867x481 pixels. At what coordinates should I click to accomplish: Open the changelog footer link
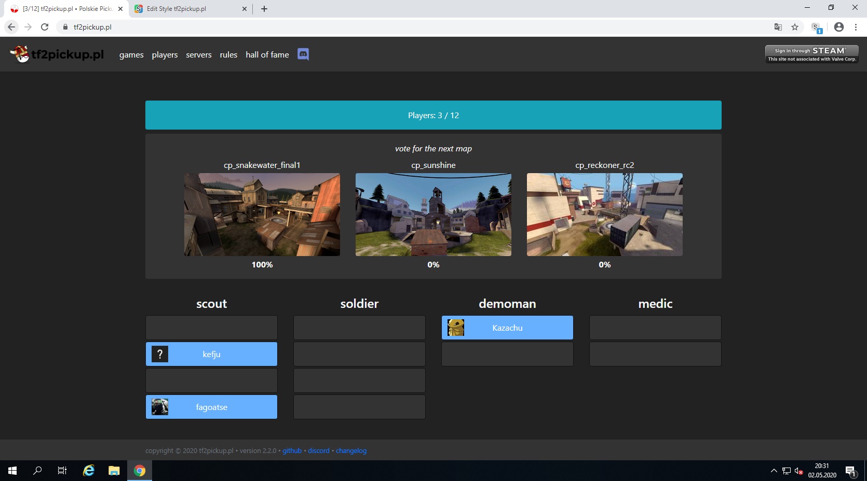(351, 451)
